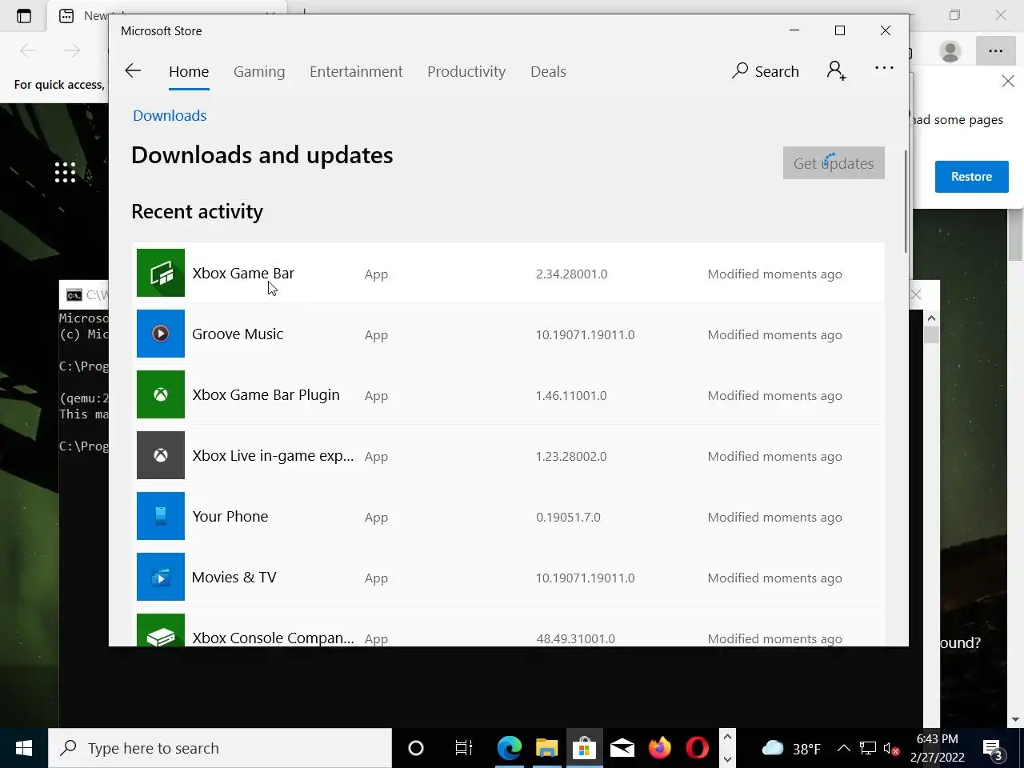Select the Xbox Game Bar Plugin name
Image resolution: width=1024 pixels, height=768 pixels.
pos(266,394)
